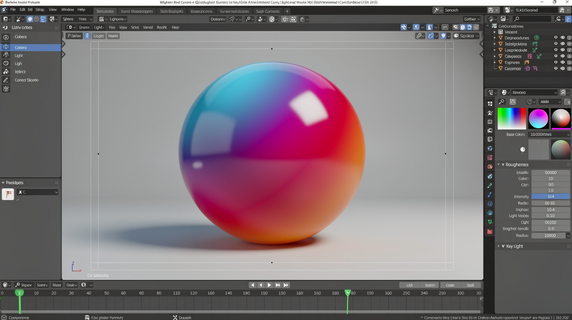The width and height of the screenshot is (572, 320).
Task: Switch to the Side Bughgnts workspace tab
Action: [172, 11]
